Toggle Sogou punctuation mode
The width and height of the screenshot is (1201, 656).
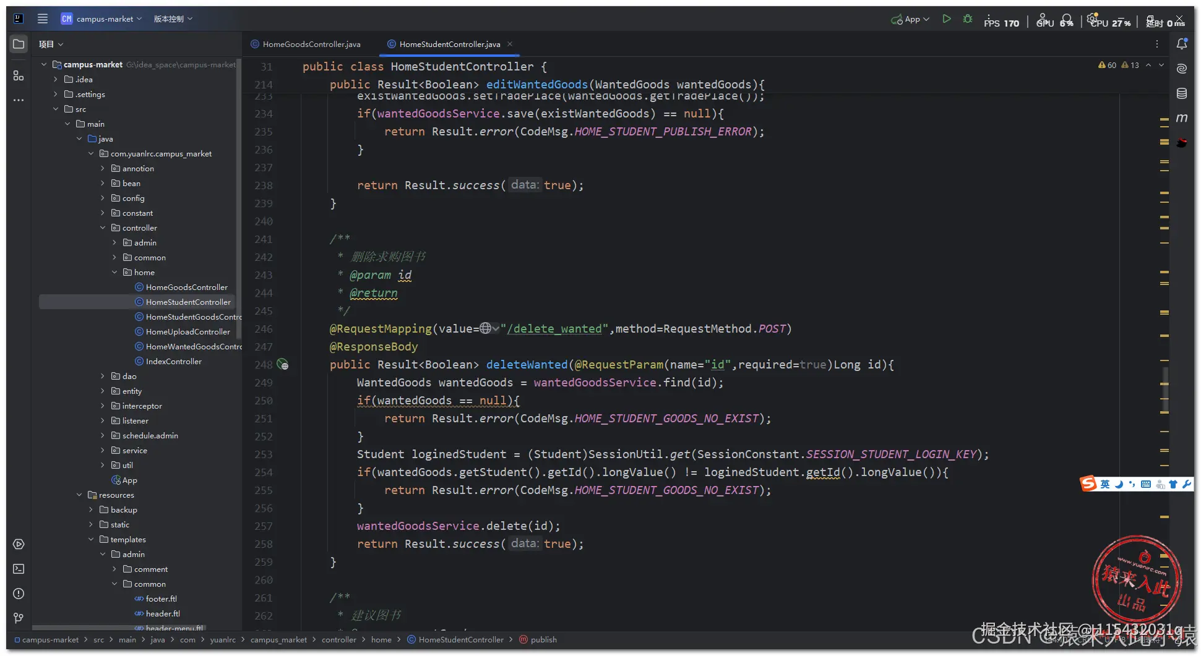tap(1132, 484)
